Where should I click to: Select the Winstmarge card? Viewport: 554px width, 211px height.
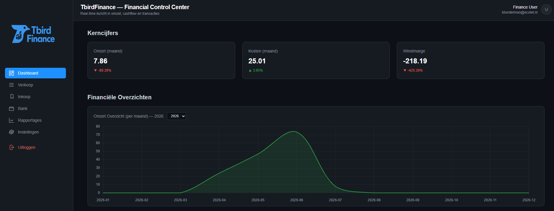pos(471,60)
